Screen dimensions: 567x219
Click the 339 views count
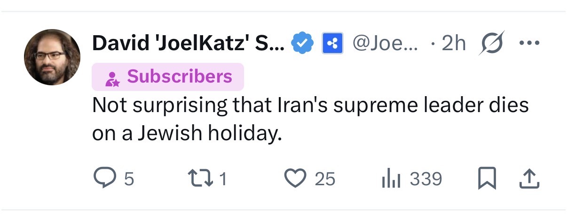(x=426, y=179)
